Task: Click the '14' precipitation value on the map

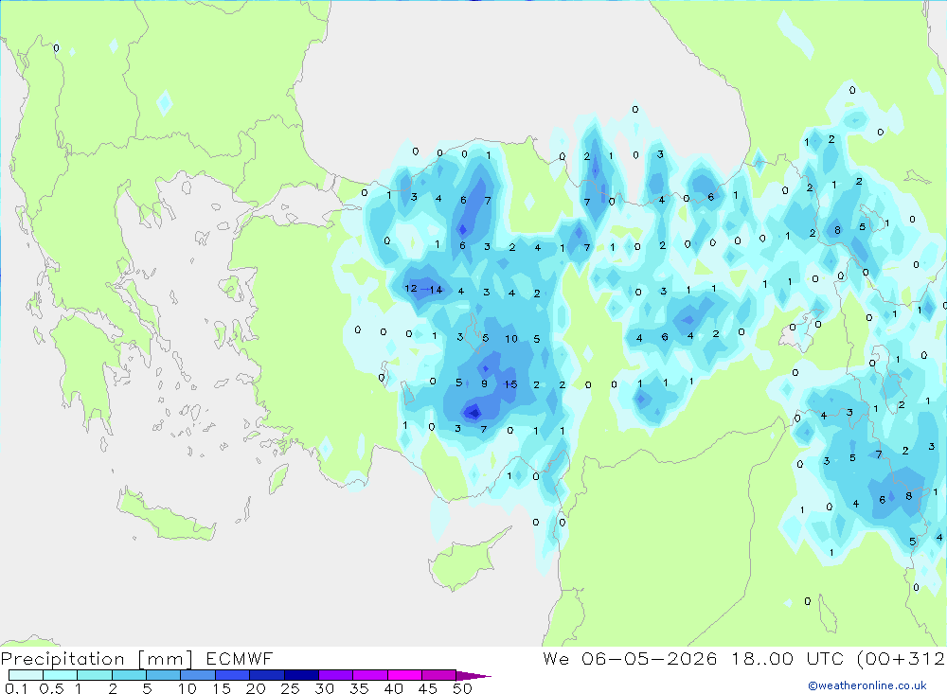Action: (x=436, y=290)
